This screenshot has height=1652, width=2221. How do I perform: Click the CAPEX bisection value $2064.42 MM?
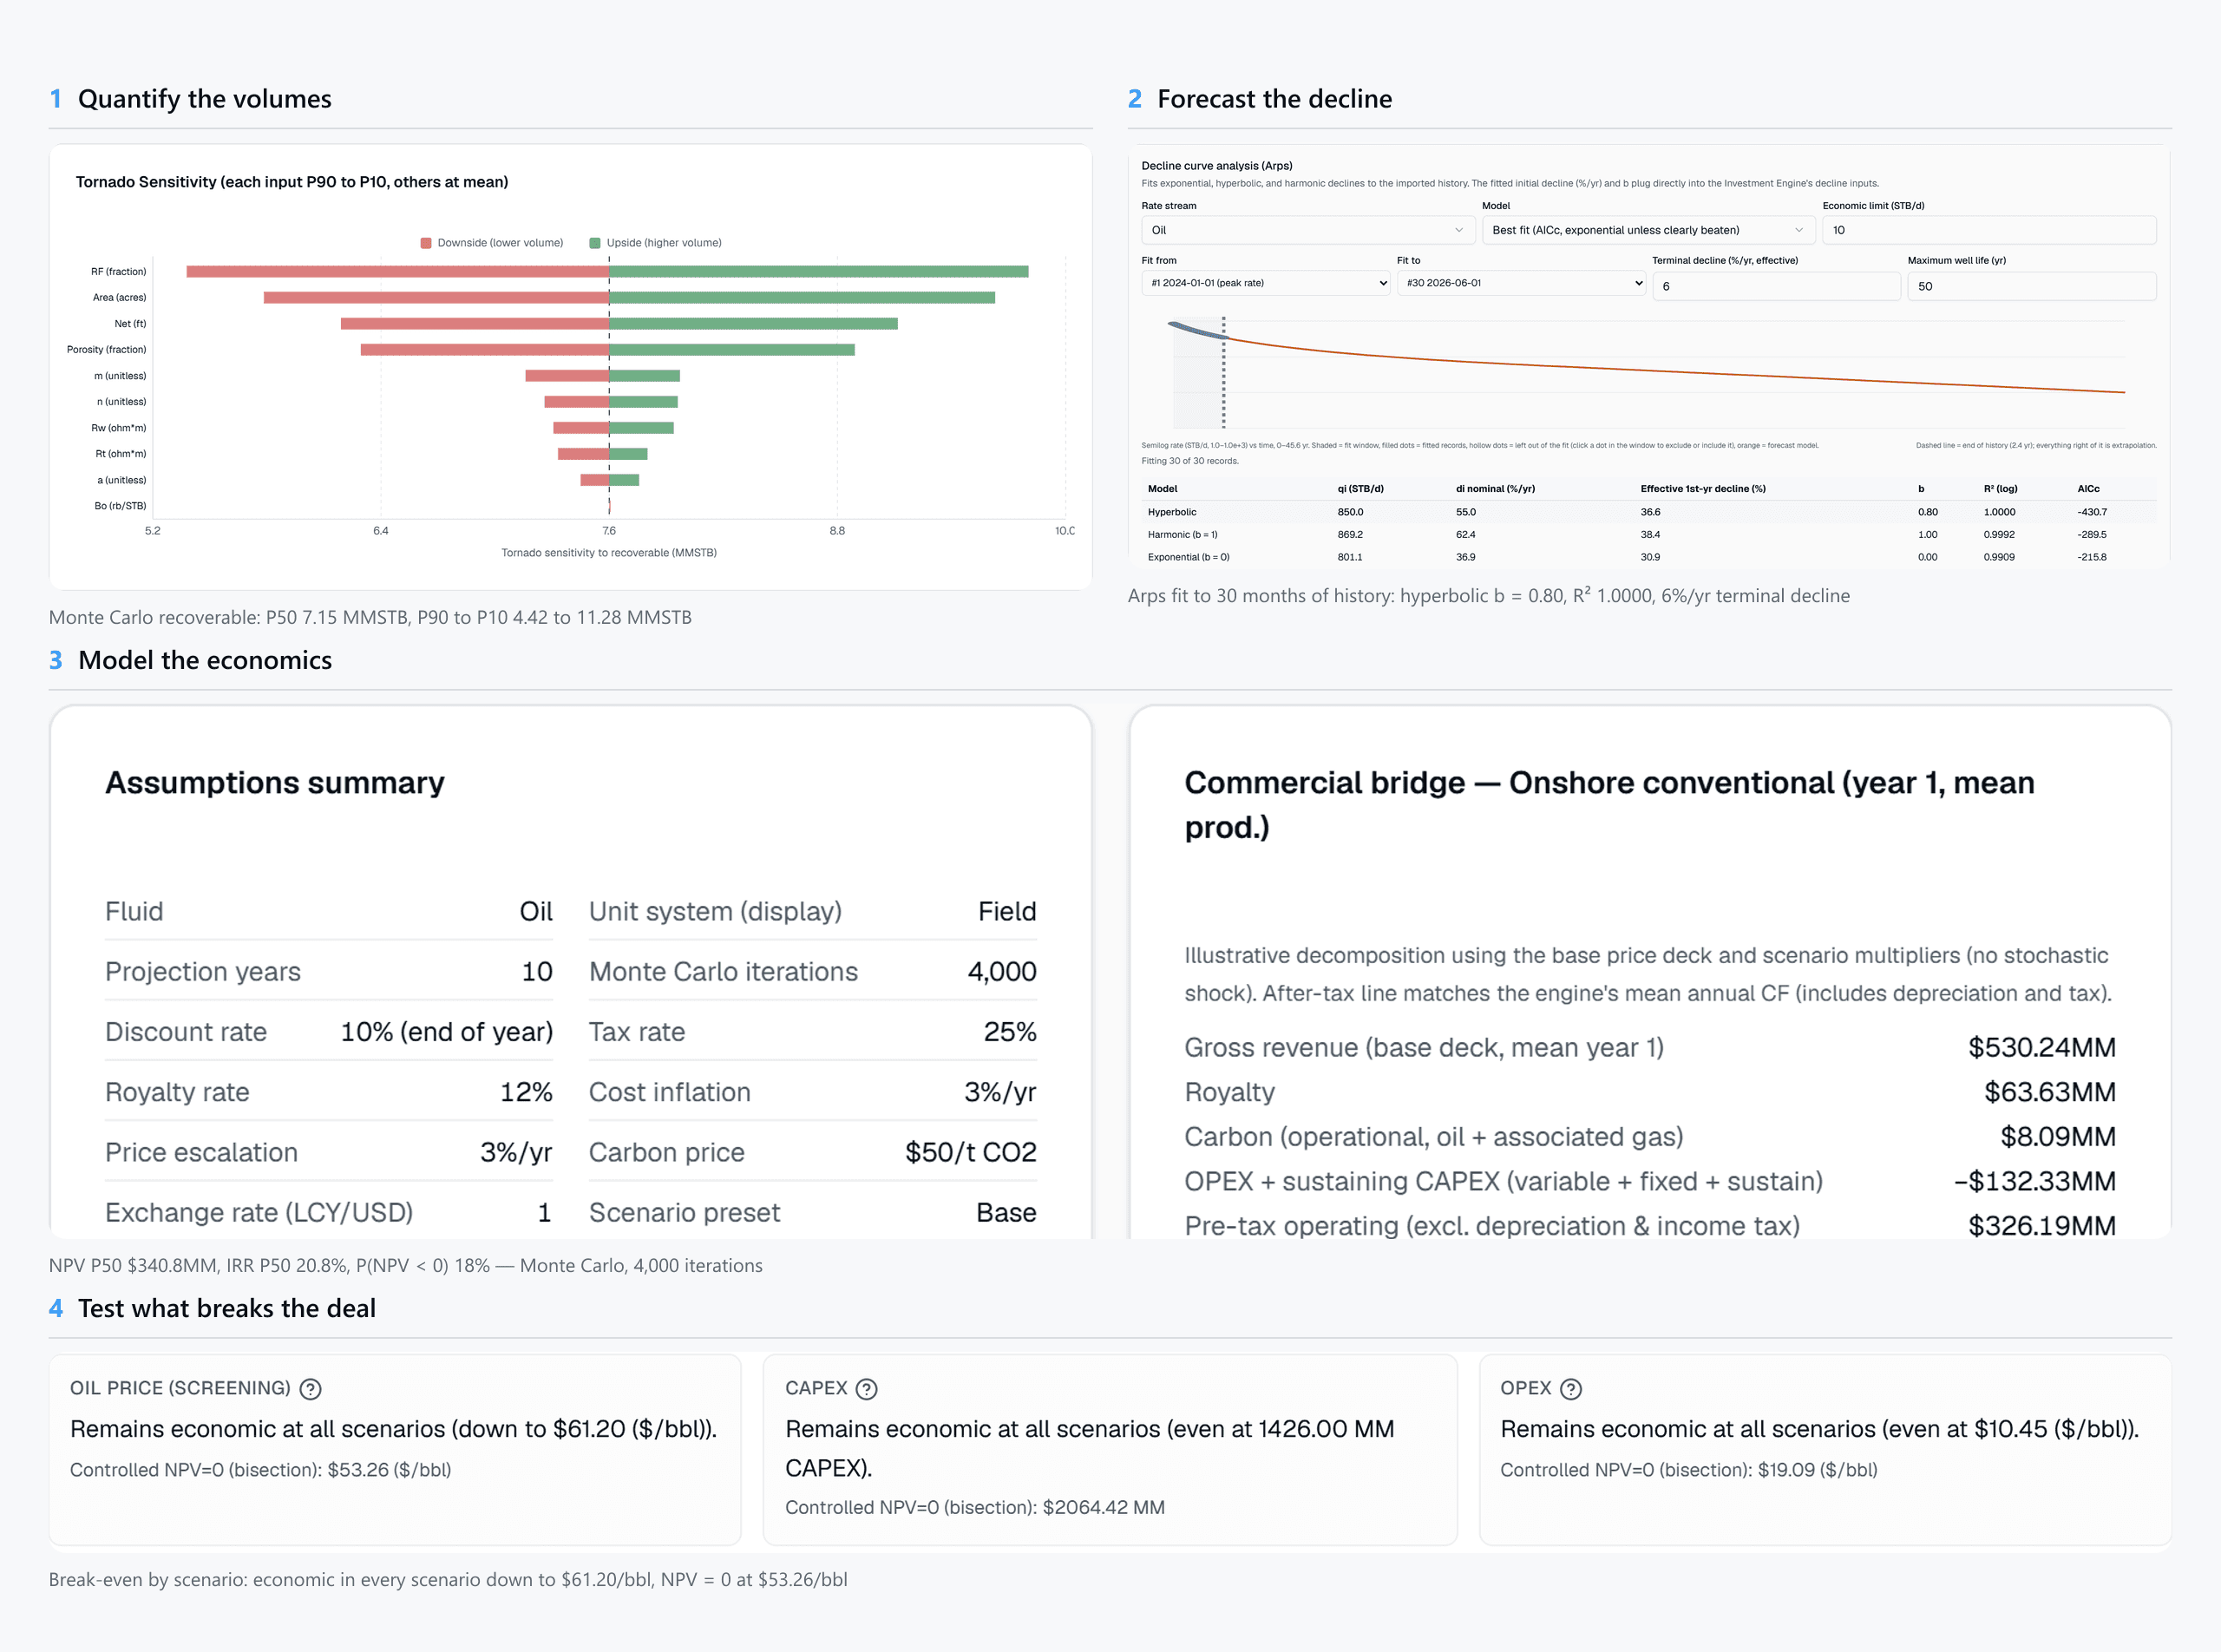(x=1103, y=1507)
